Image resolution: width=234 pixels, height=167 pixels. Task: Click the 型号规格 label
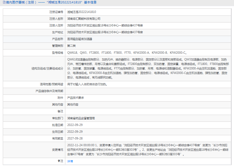coord(58,53)
